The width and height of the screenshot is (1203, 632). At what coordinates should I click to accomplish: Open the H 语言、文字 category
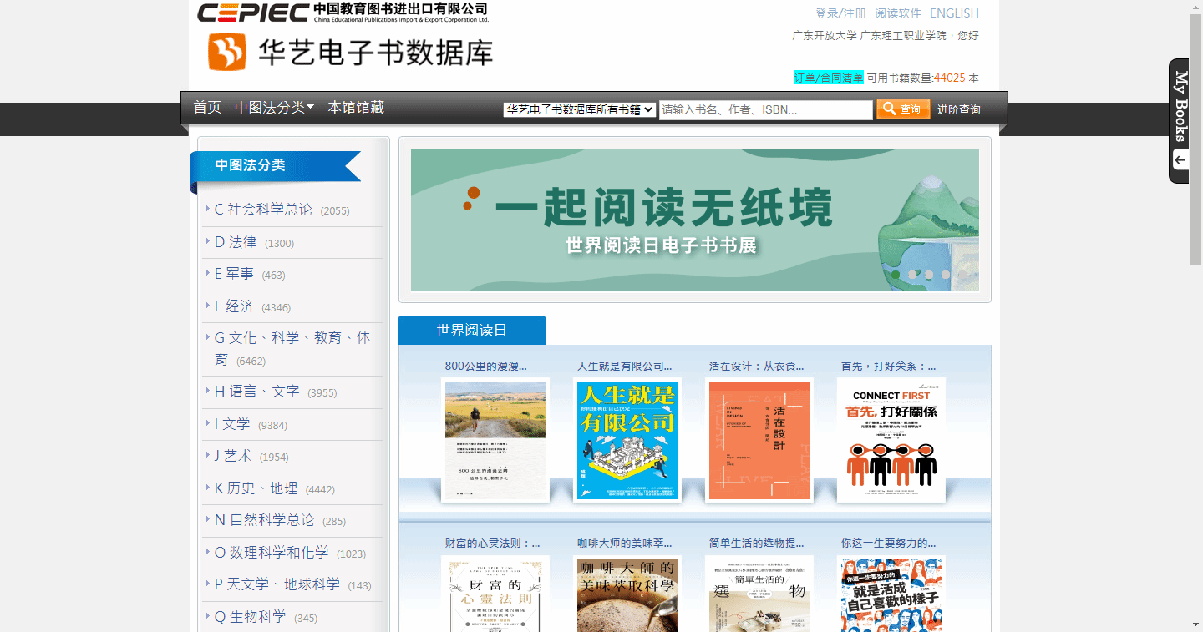(256, 392)
